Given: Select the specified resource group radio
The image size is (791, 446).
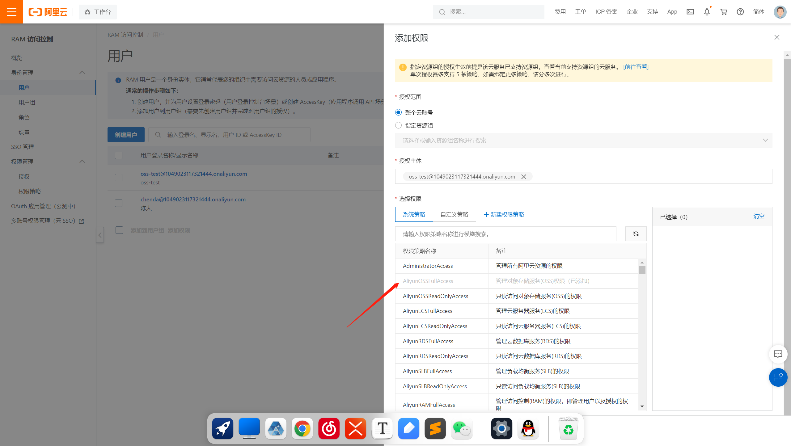Looking at the screenshot, I should tap(399, 125).
